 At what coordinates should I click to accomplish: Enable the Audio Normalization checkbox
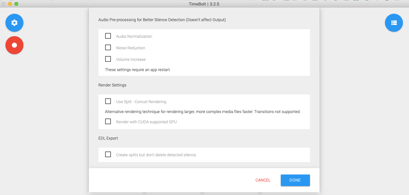108,36
